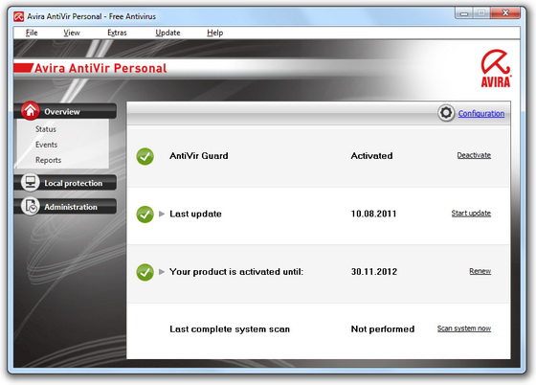
Task: Click the red Avira logo in header
Action: 496,68
